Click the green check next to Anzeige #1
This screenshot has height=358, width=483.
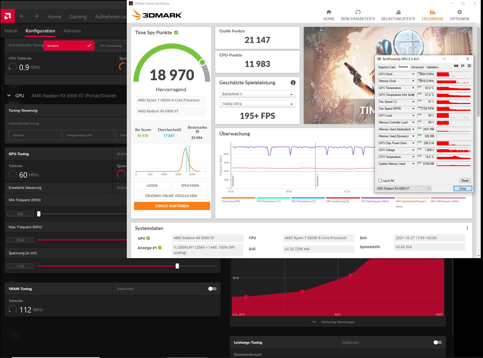click(x=160, y=248)
